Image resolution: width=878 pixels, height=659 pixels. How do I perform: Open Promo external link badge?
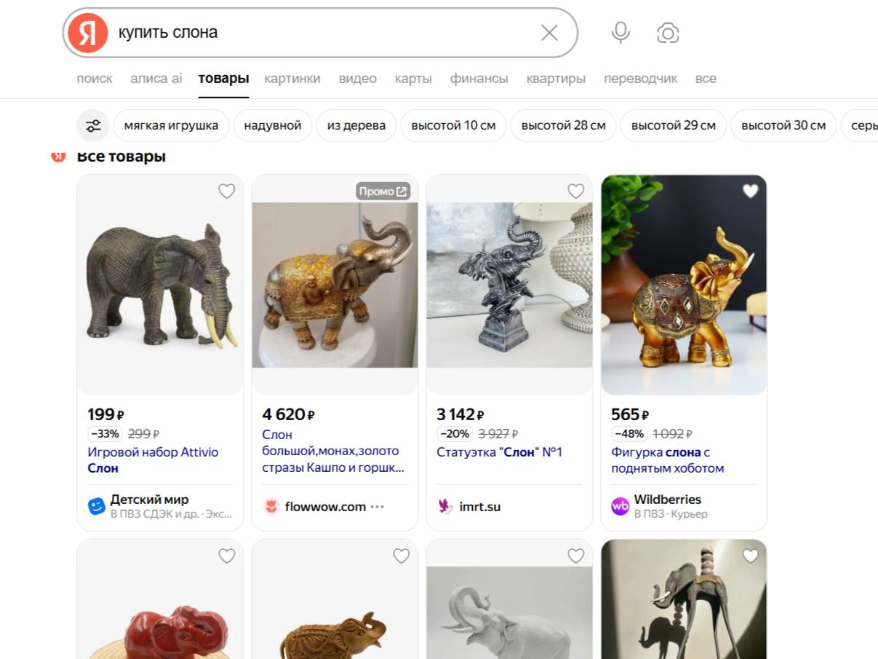(x=383, y=192)
